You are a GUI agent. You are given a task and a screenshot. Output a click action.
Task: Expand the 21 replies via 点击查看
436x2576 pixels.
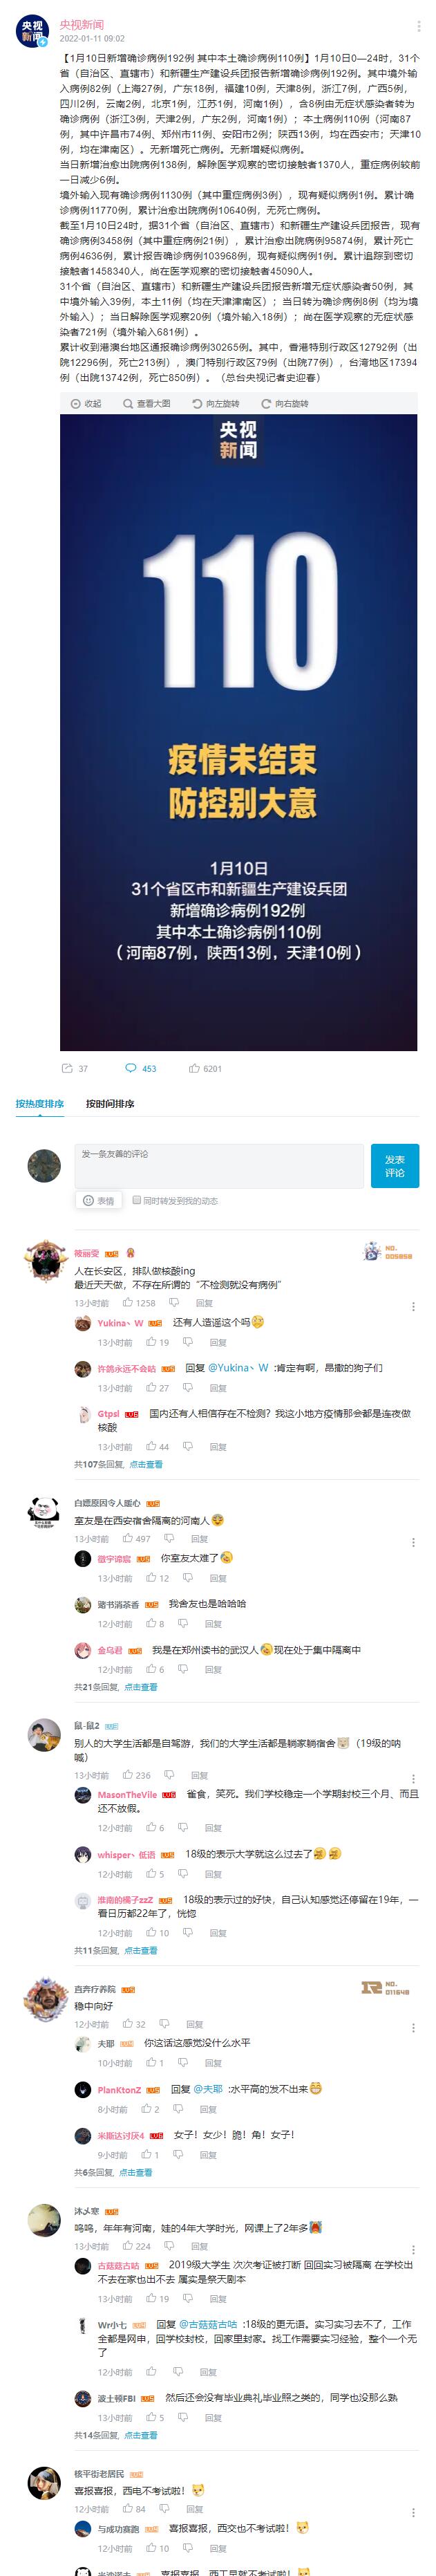click(x=141, y=1687)
